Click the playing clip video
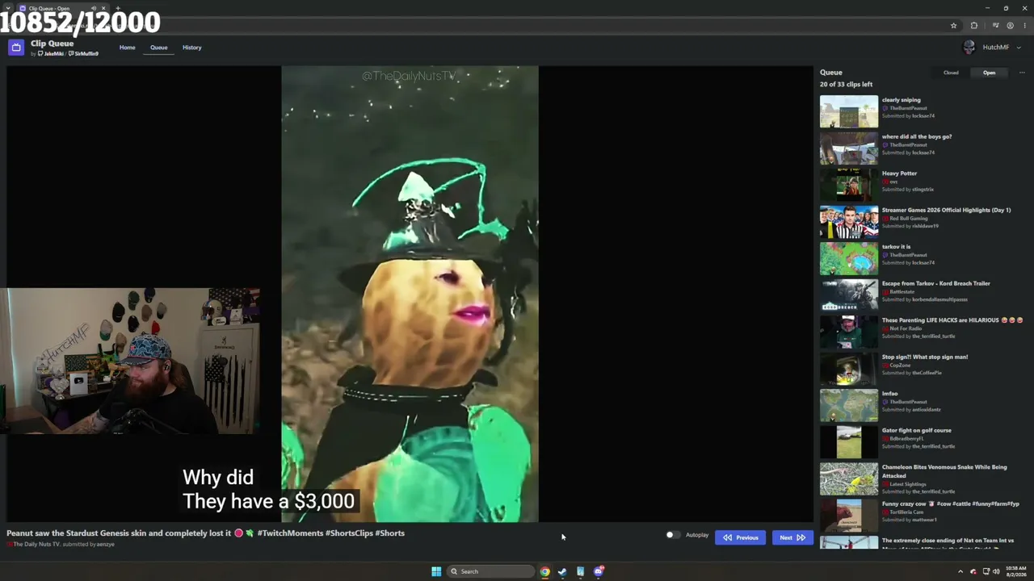Screen dimensions: 1034x581 410,295
